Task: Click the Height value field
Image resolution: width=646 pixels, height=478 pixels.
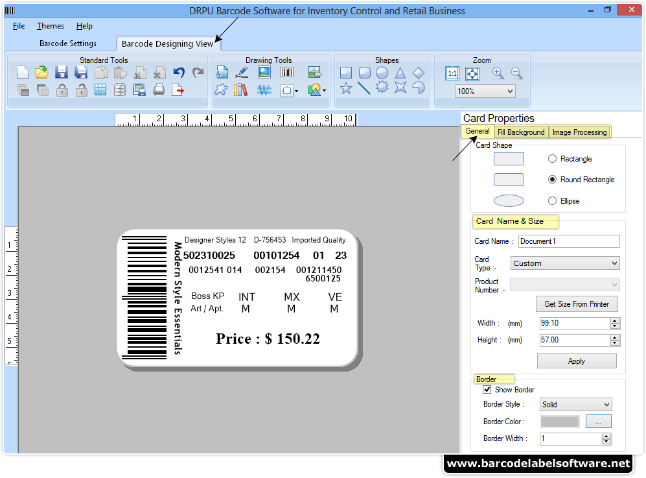Action: pyautogui.click(x=575, y=340)
